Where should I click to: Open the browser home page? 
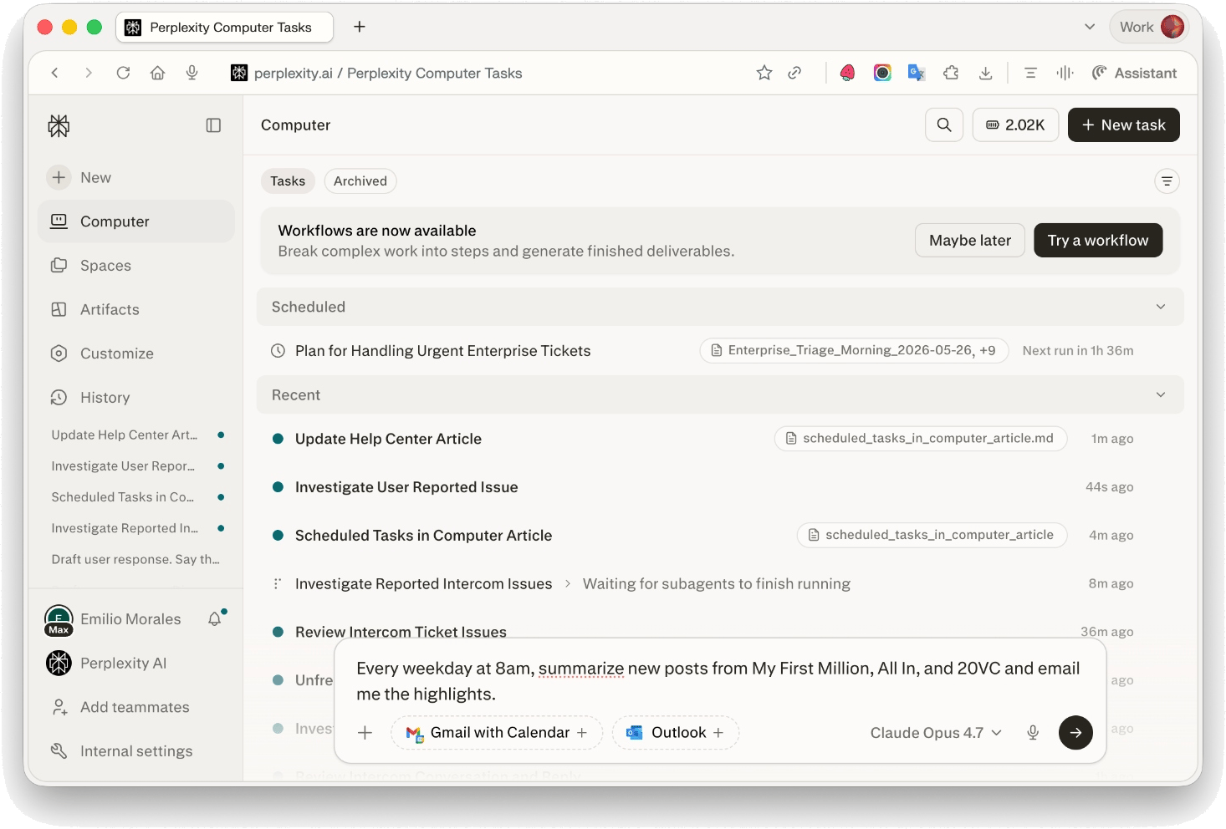tap(157, 73)
